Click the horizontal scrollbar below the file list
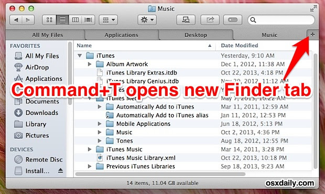The width and height of the screenshot is (325, 194). (x=160, y=174)
